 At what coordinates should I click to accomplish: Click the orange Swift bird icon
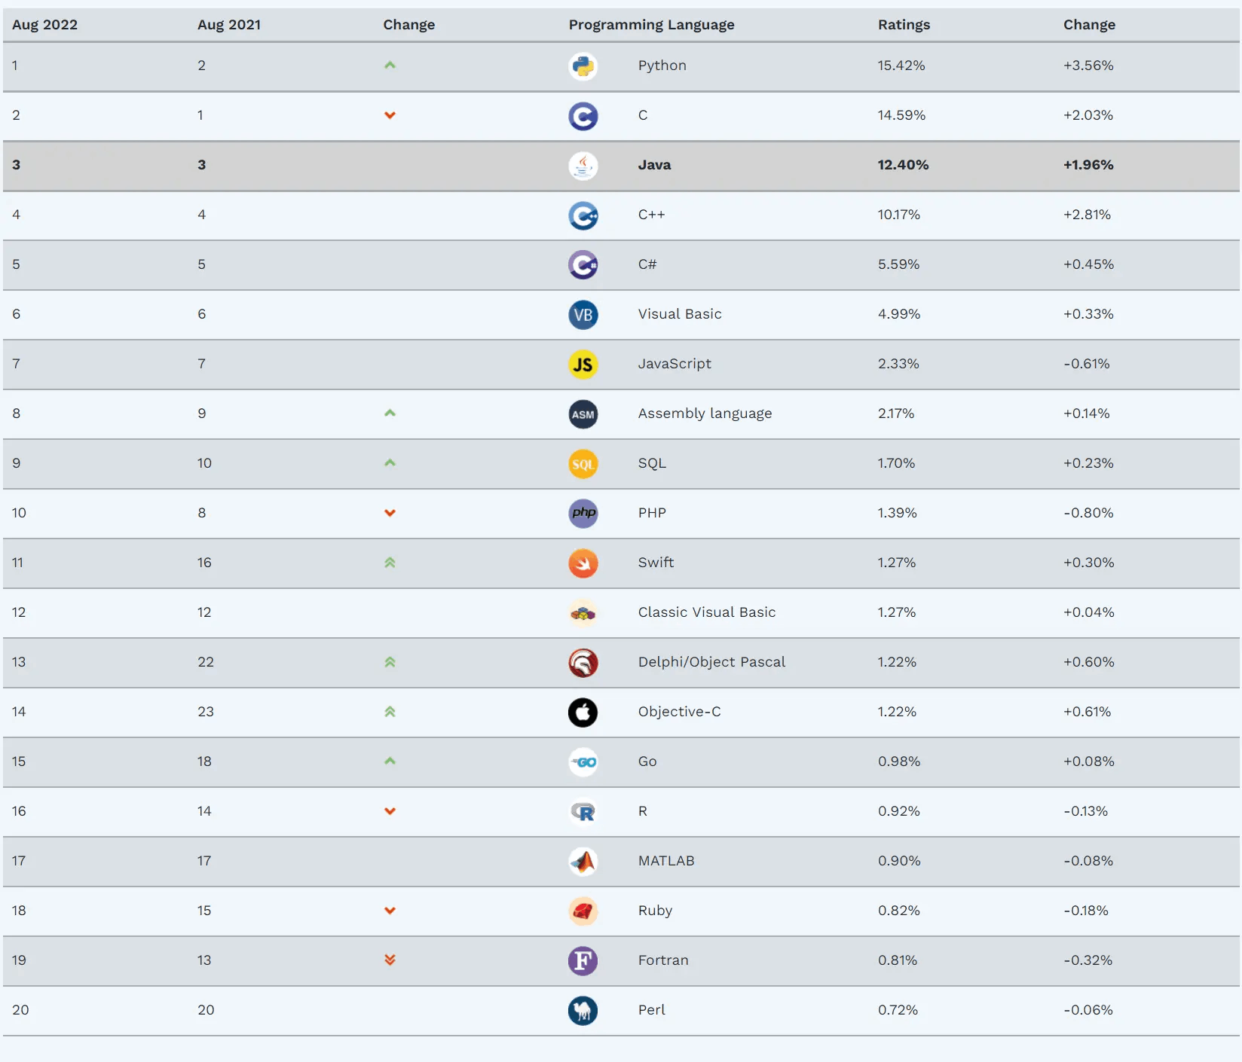583,563
